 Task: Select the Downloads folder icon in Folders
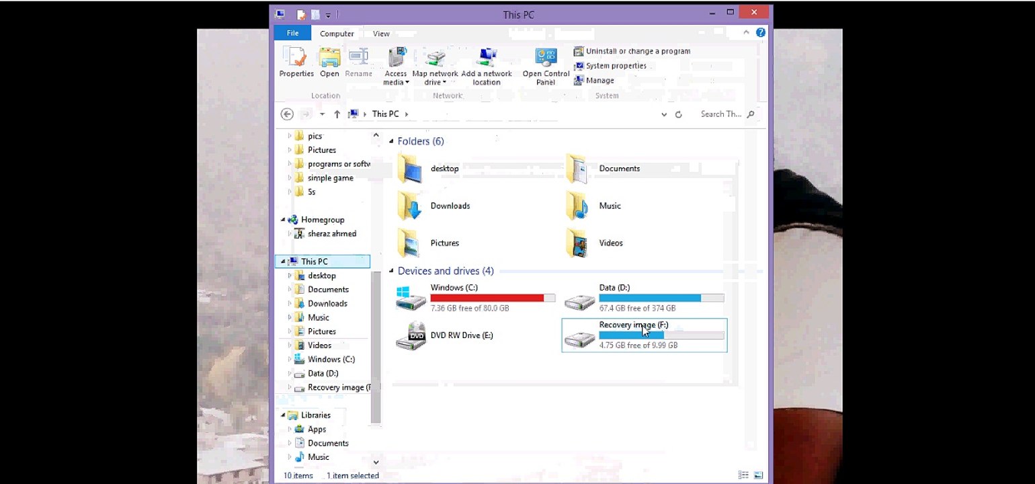(x=409, y=206)
